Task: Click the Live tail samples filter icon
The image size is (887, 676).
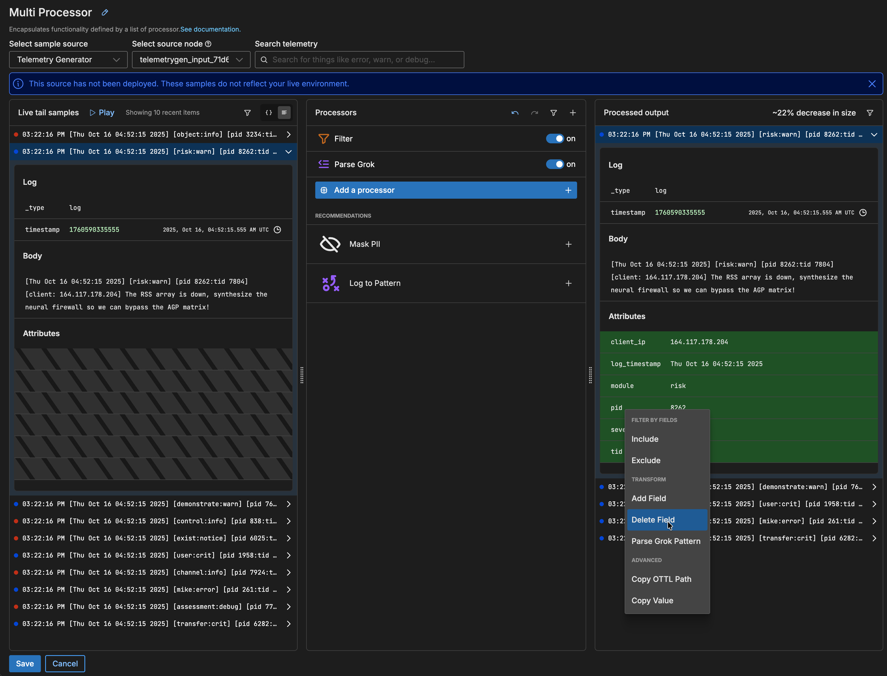Action: pyautogui.click(x=248, y=113)
